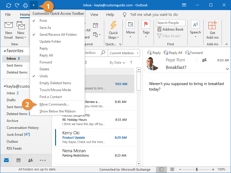Open the Quick Steps lightning icon
Image resolution: width=231 pixels, height=173 pixels.
coord(113,25)
